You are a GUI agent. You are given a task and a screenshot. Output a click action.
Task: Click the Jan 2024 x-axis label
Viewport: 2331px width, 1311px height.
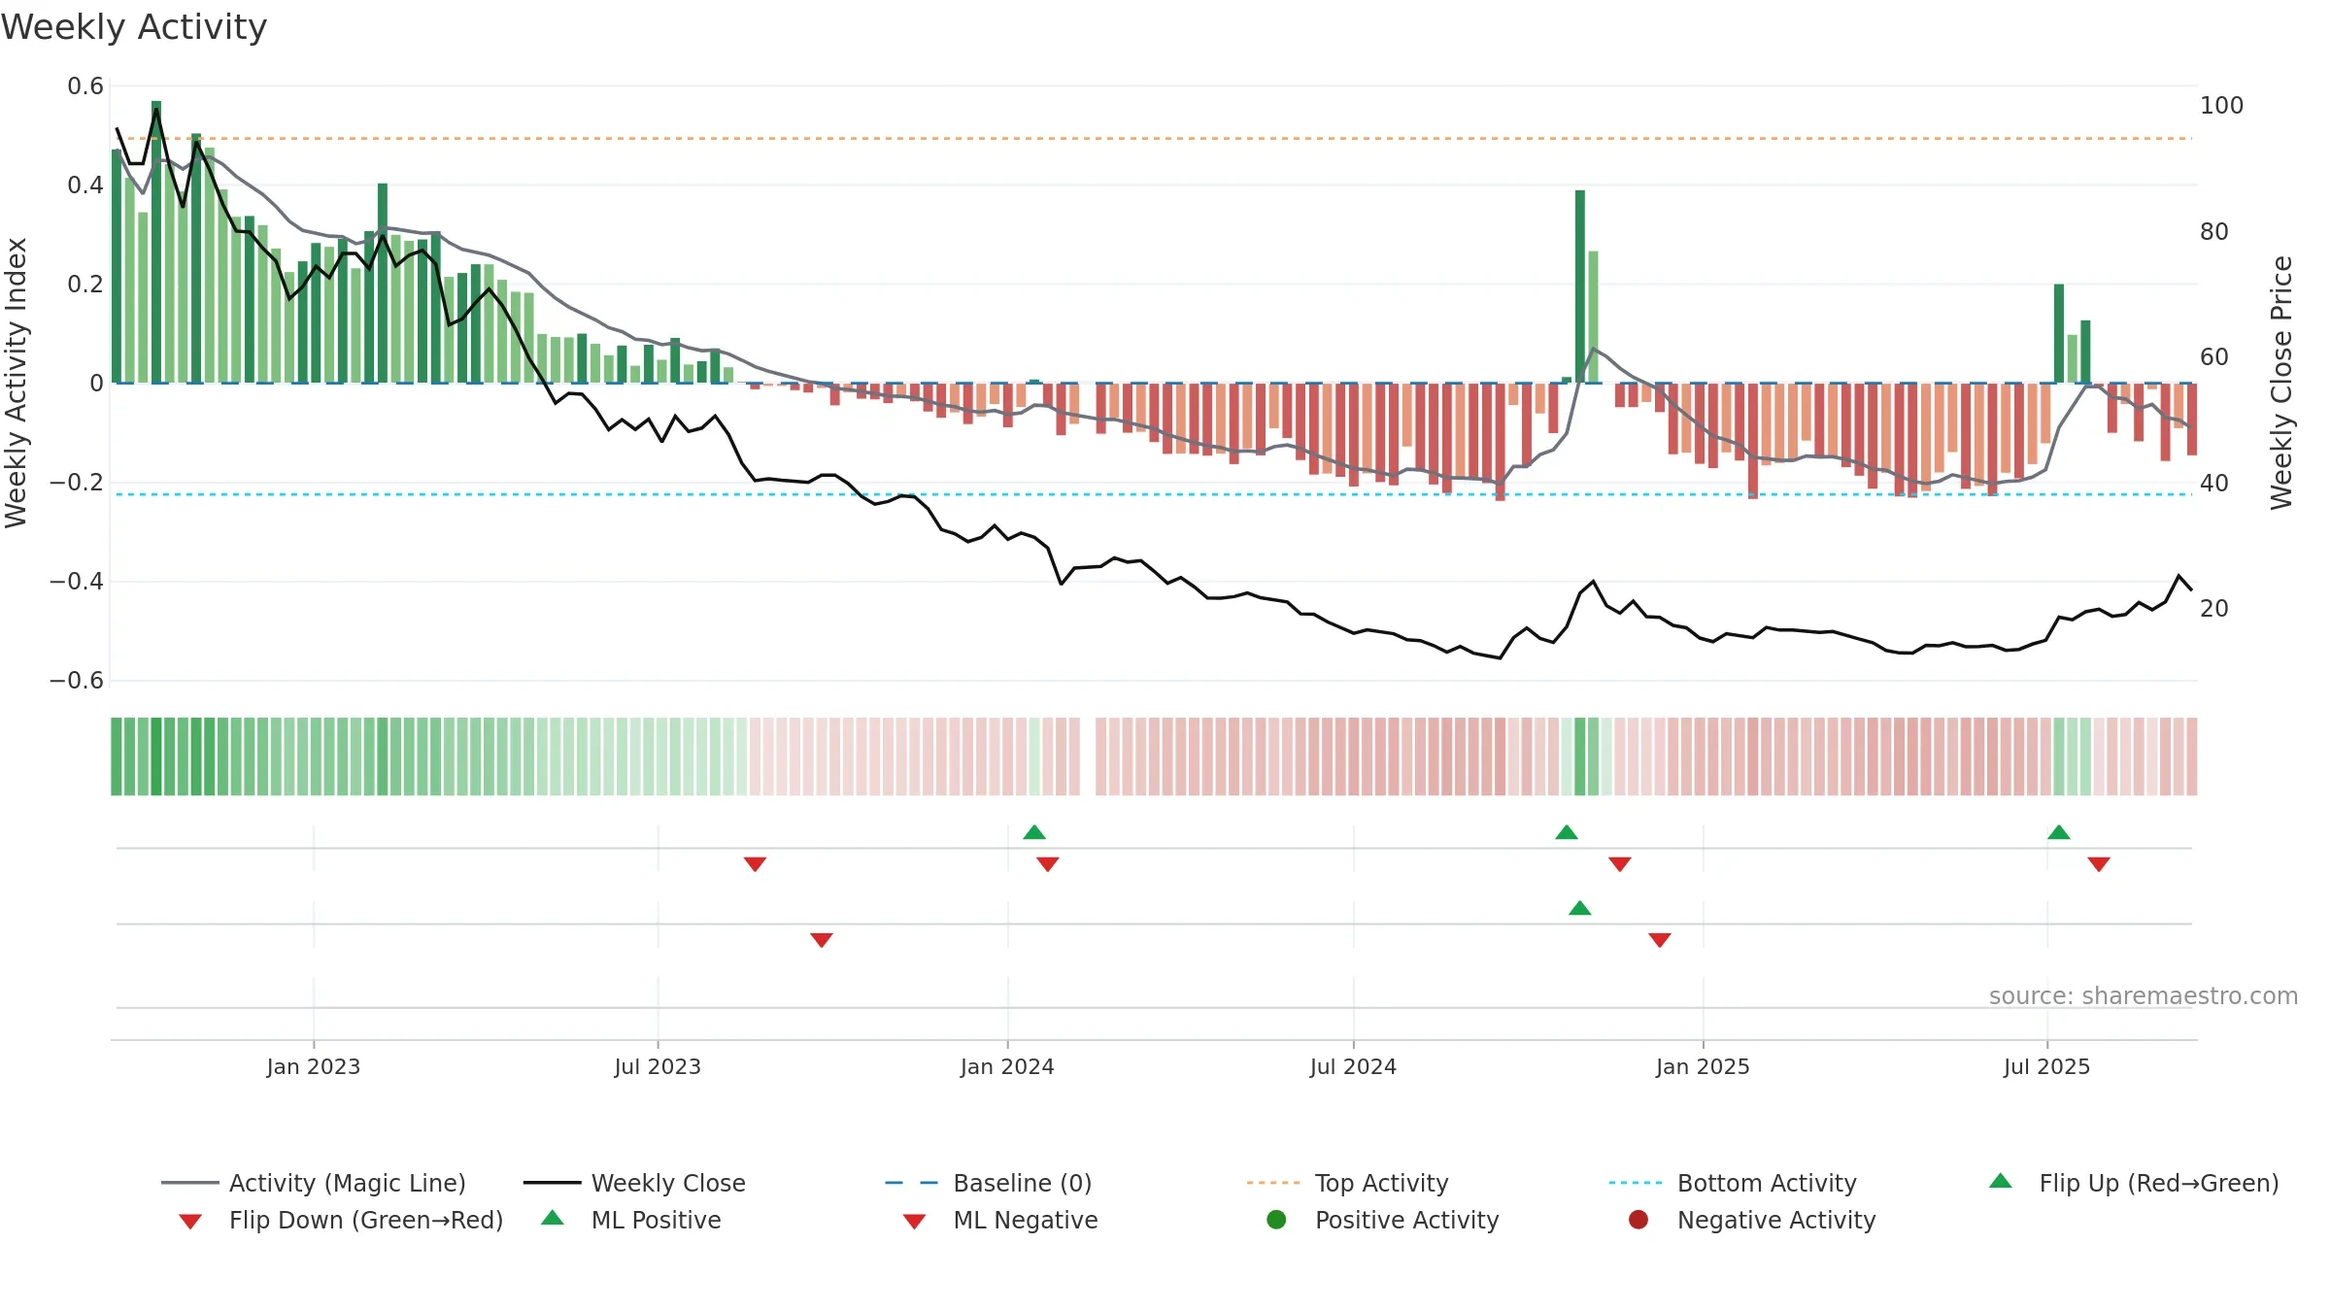(1007, 1066)
